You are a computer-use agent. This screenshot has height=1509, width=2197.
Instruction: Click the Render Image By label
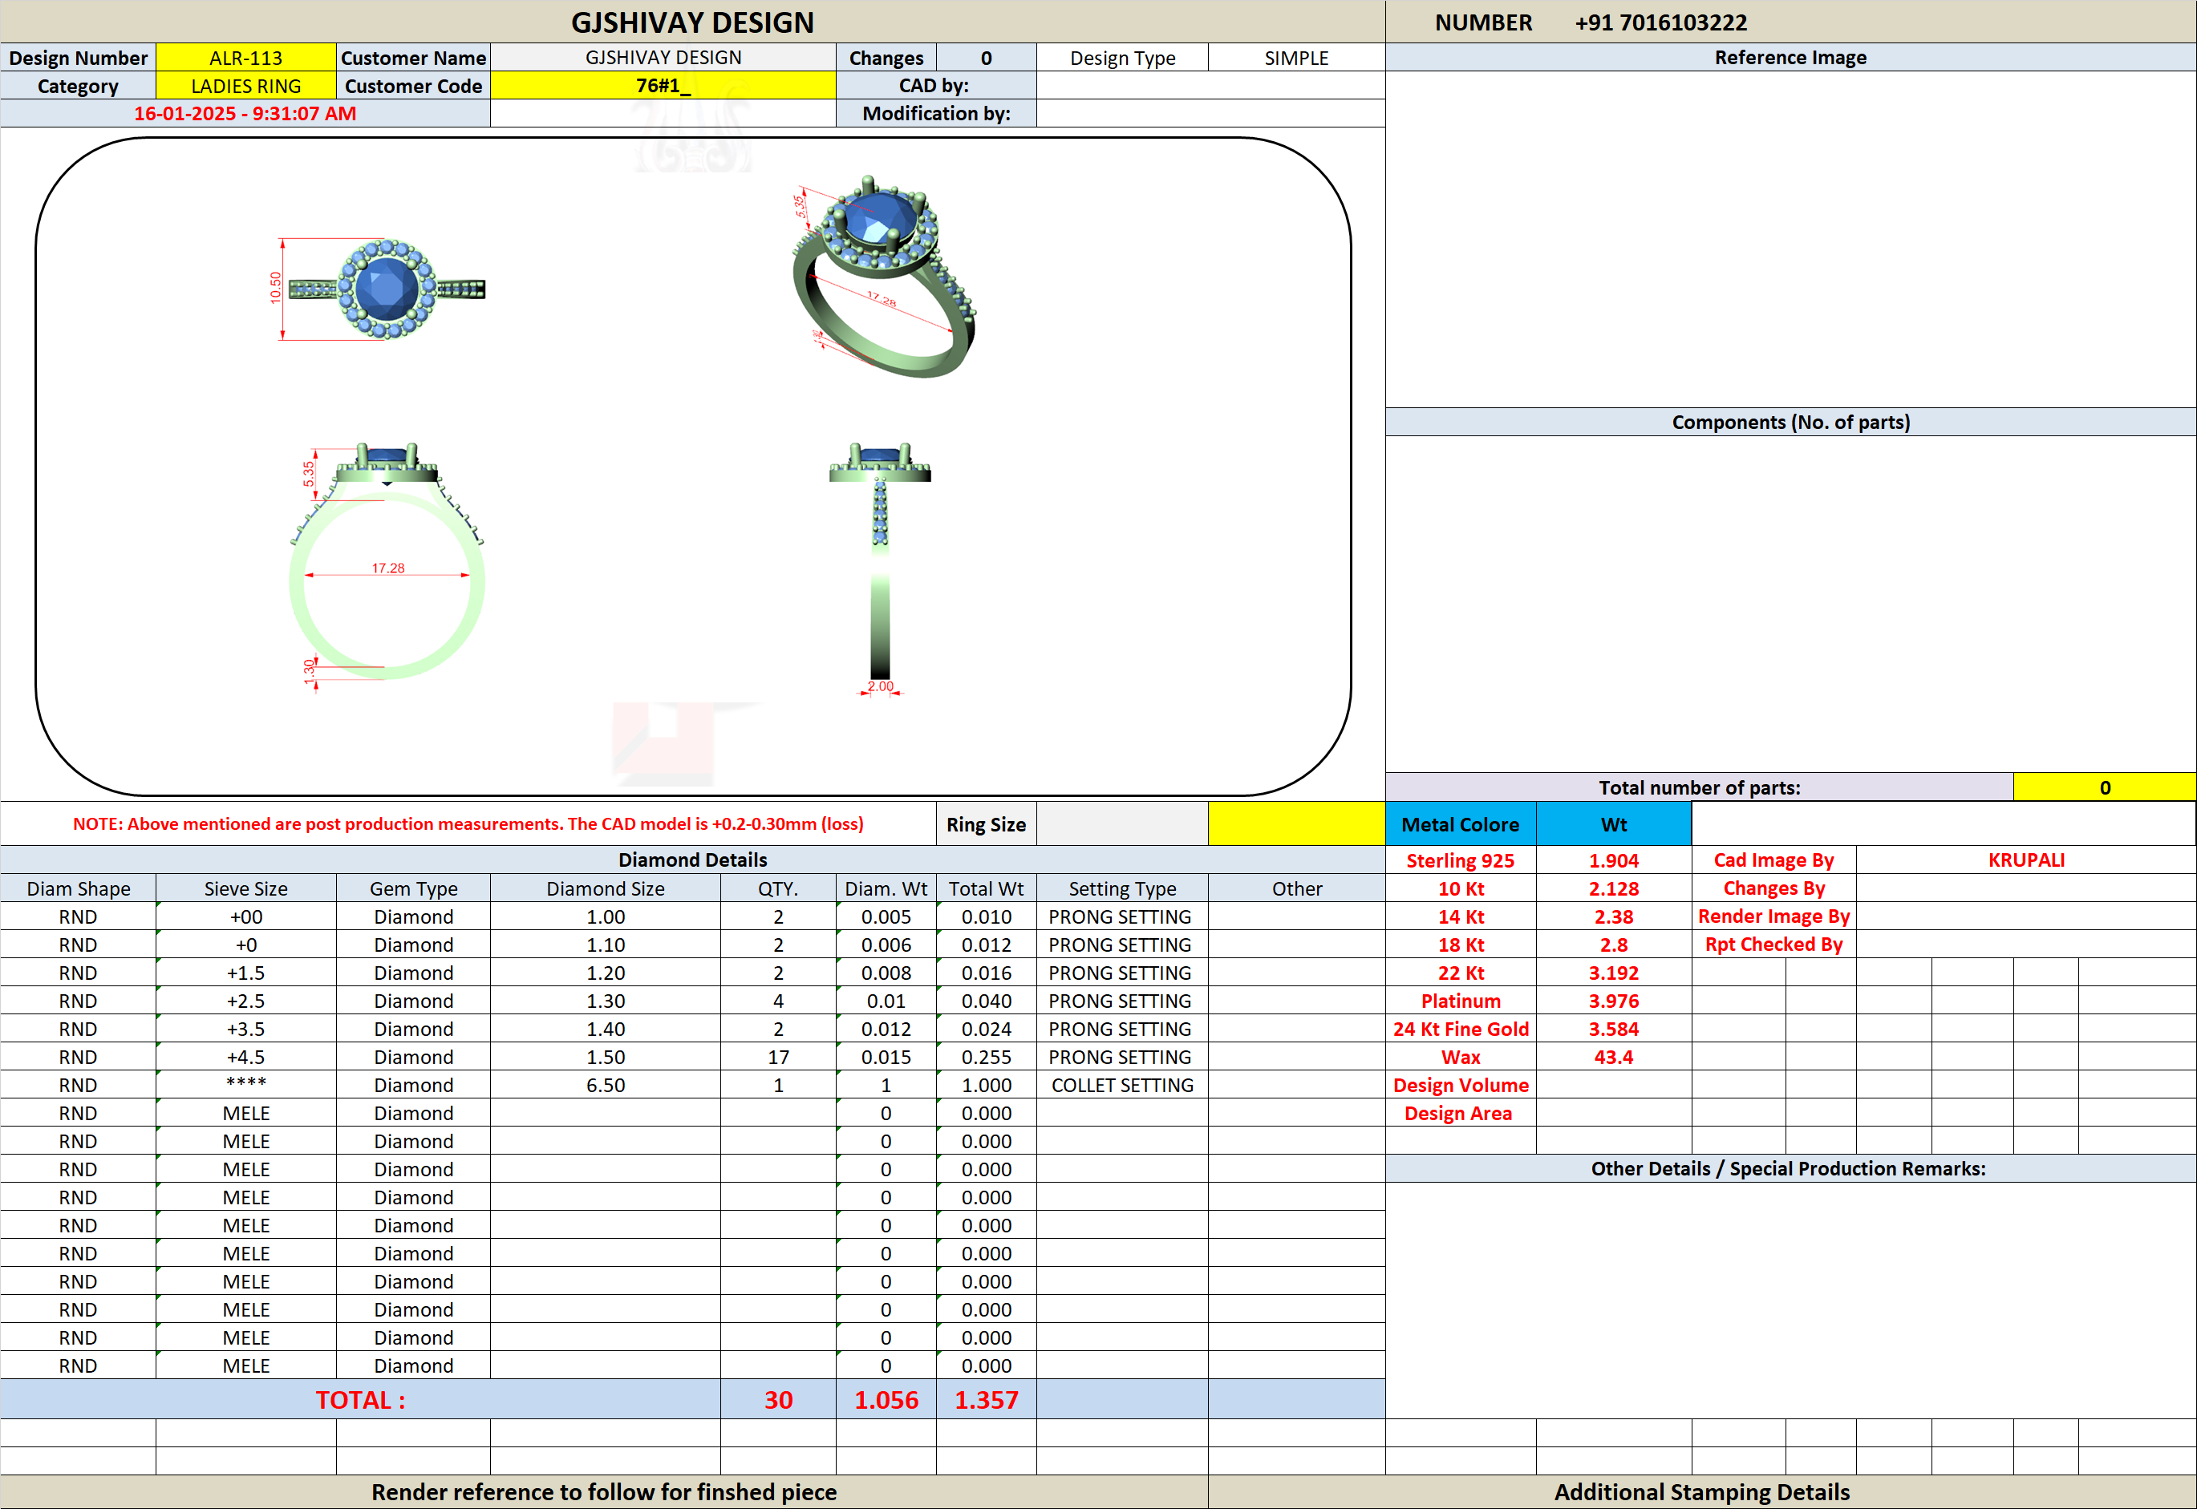(1773, 916)
